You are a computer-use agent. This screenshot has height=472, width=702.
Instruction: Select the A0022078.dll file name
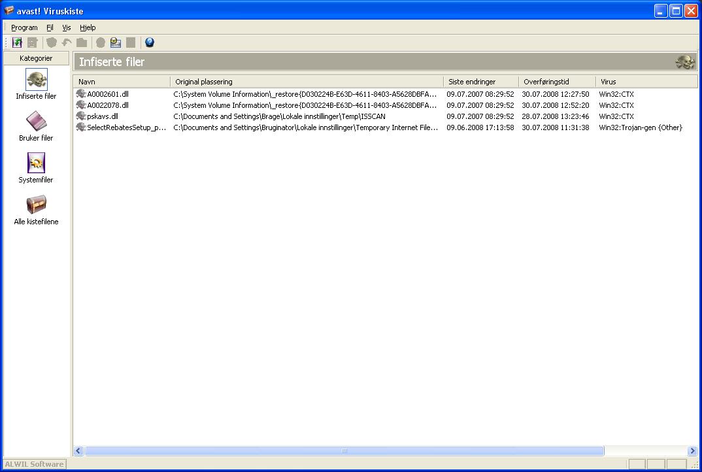(108, 105)
